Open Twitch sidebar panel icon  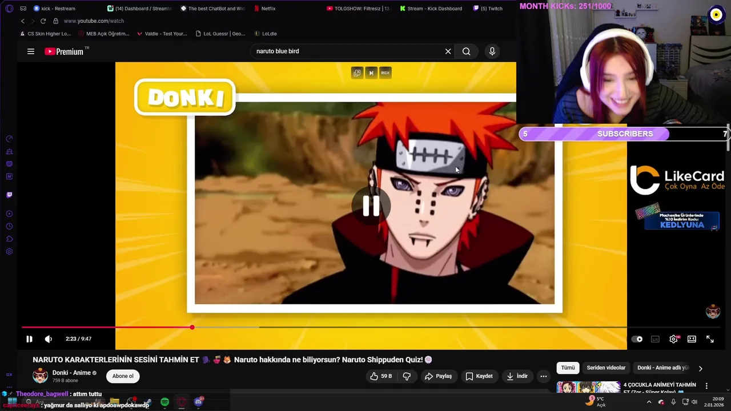[9, 195]
